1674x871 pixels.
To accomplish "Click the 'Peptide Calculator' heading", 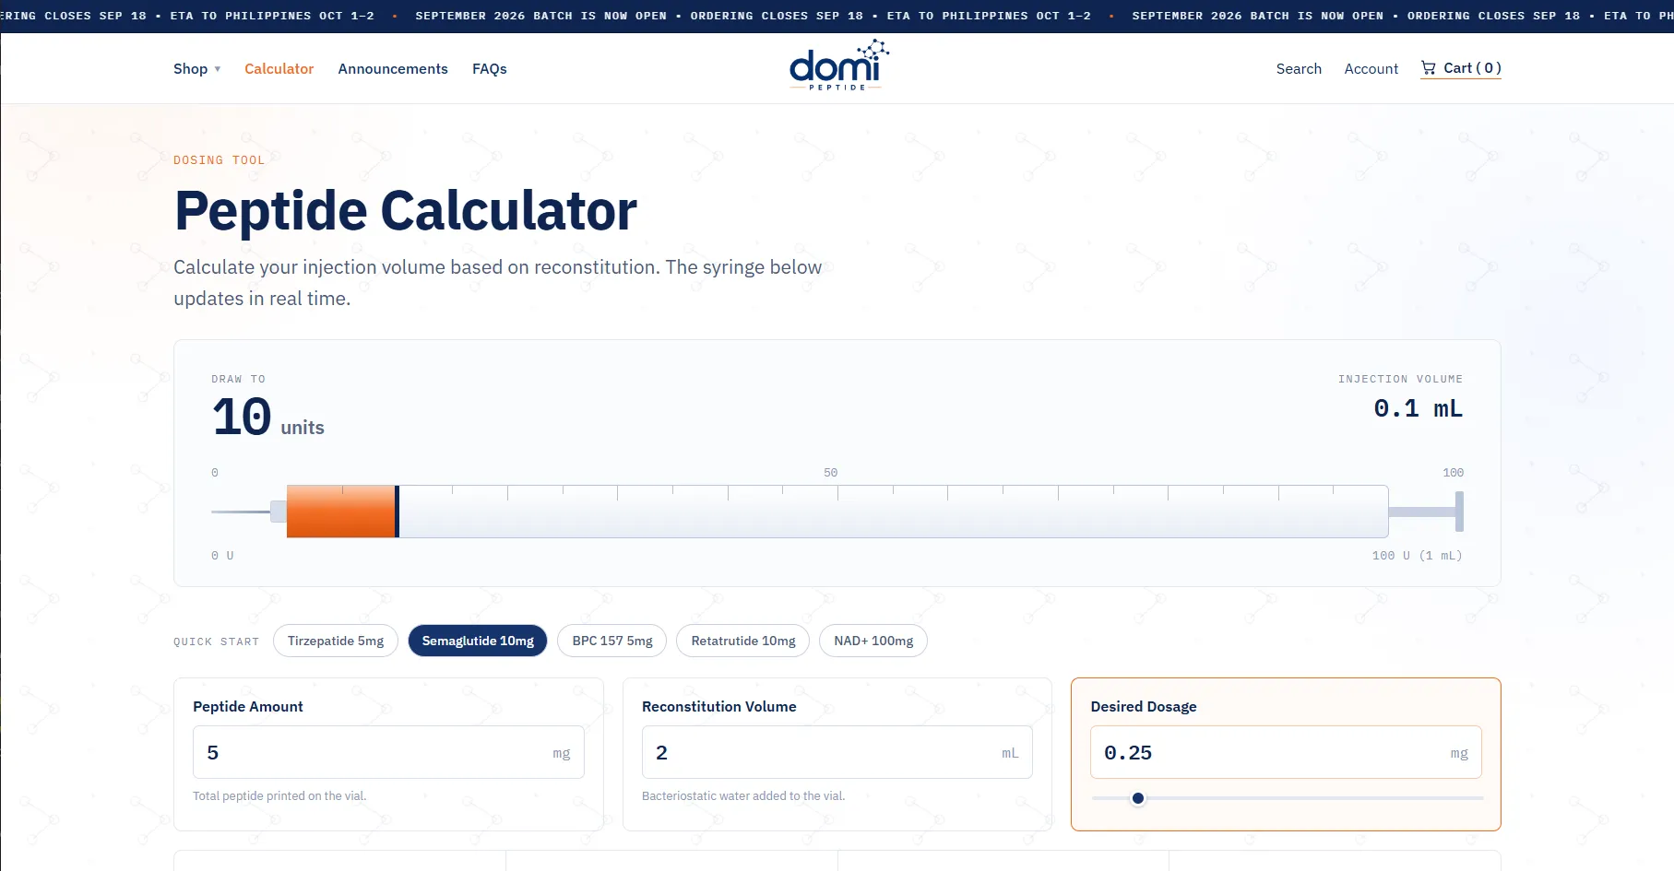I will coord(406,211).
